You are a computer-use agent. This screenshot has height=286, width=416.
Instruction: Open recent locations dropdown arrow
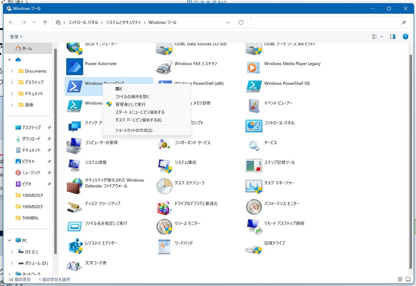[34, 23]
